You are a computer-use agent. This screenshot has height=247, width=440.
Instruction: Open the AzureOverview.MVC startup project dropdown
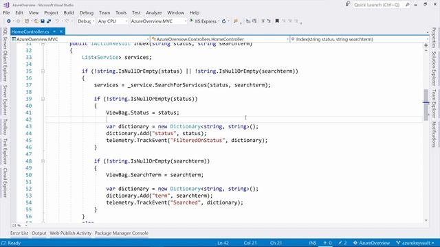coord(159,21)
